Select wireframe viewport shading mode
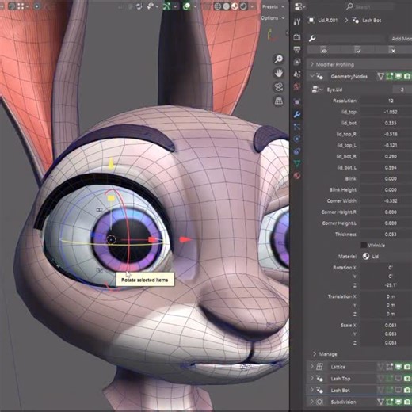The height and width of the screenshot is (412, 412). click(217, 6)
